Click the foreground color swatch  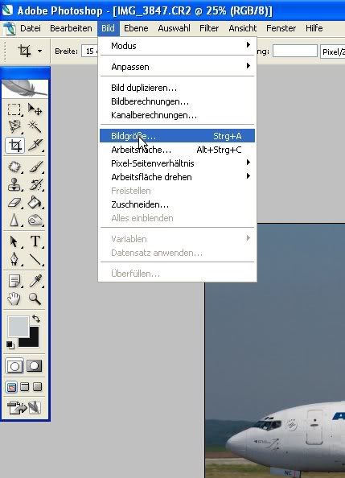18,326
